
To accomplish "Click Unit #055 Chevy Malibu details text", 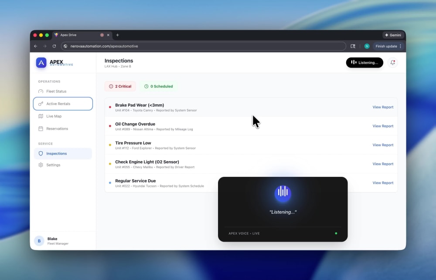I will point(155,167).
